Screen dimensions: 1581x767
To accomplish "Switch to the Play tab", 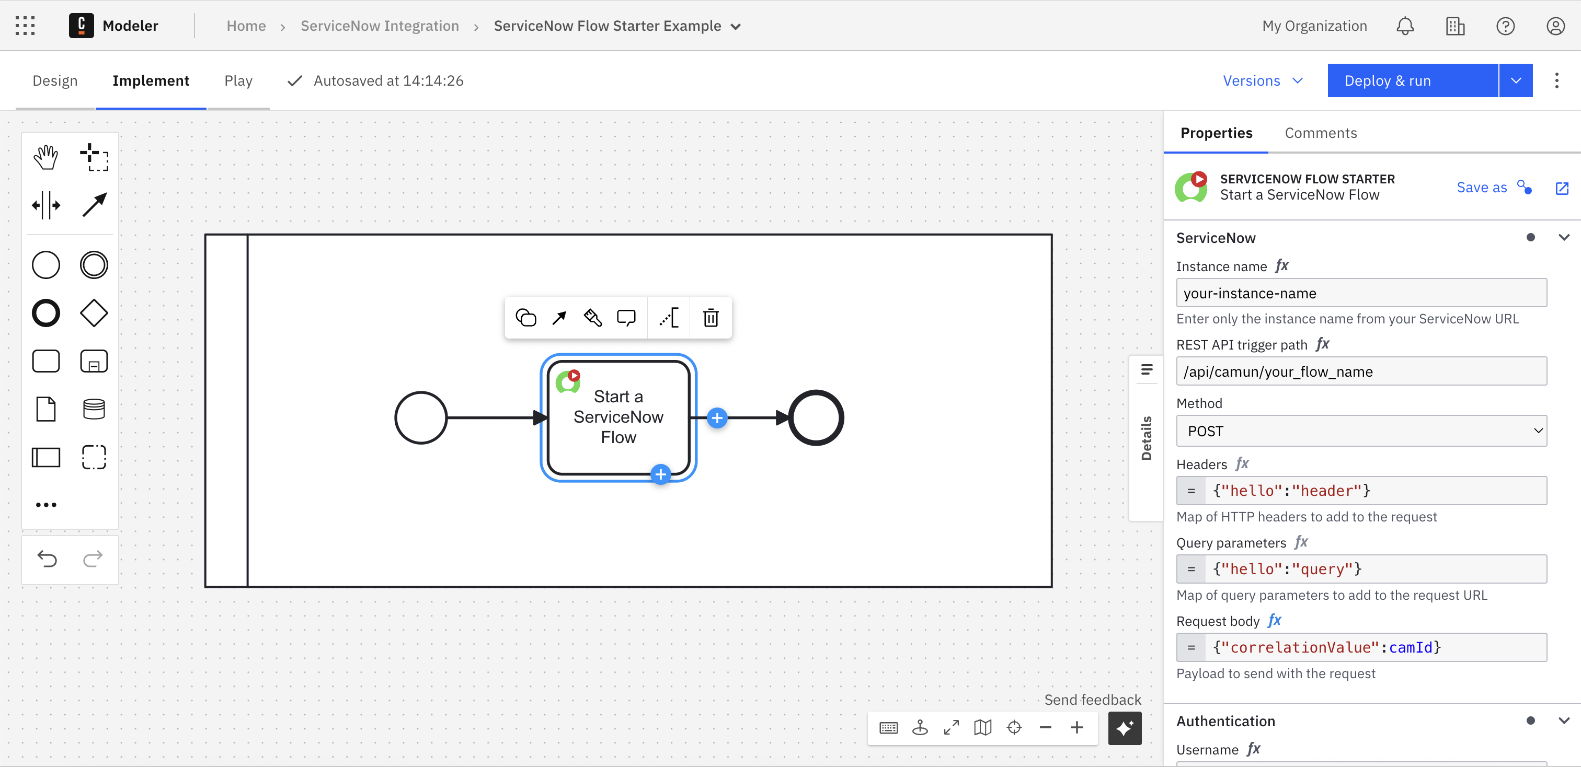I will click(x=238, y=81).
